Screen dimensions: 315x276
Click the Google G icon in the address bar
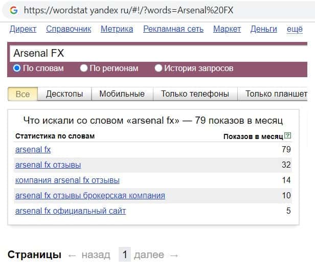pyautogui.click(x=13, y=10)
